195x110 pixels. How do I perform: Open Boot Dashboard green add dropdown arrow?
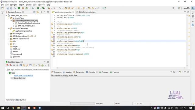point(45,65)
